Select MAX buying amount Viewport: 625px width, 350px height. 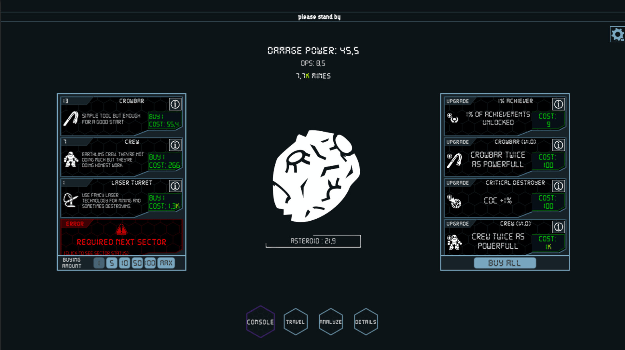point(166,263)
